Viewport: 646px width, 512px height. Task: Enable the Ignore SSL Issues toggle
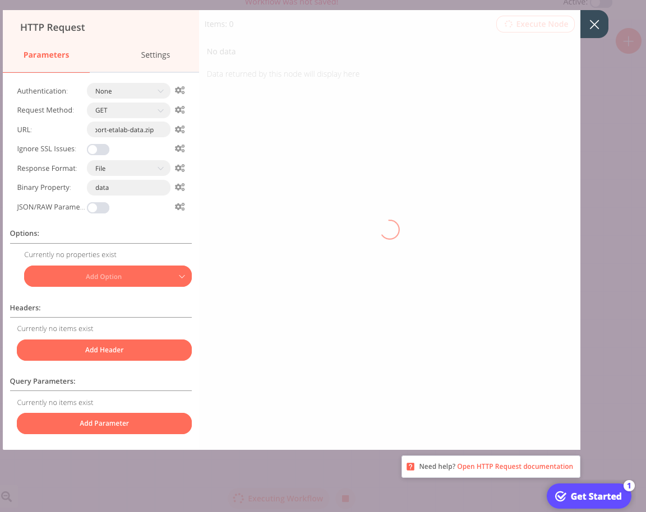tap(98, 148)
